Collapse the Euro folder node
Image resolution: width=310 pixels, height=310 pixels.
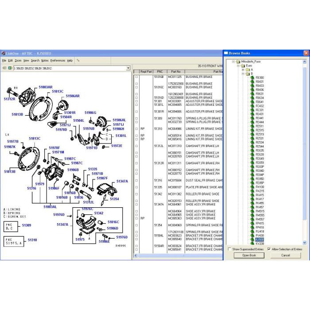click(238, 66)
